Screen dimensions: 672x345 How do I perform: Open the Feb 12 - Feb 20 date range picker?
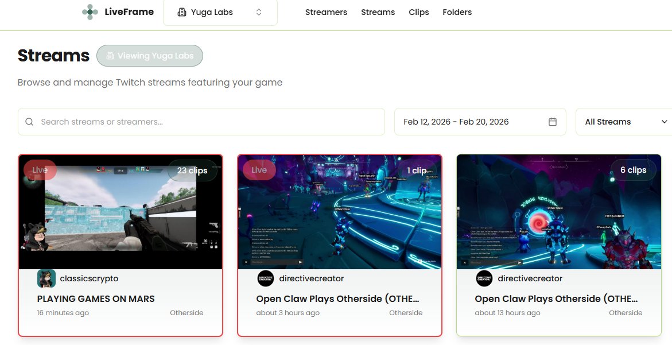click(480, 122)
